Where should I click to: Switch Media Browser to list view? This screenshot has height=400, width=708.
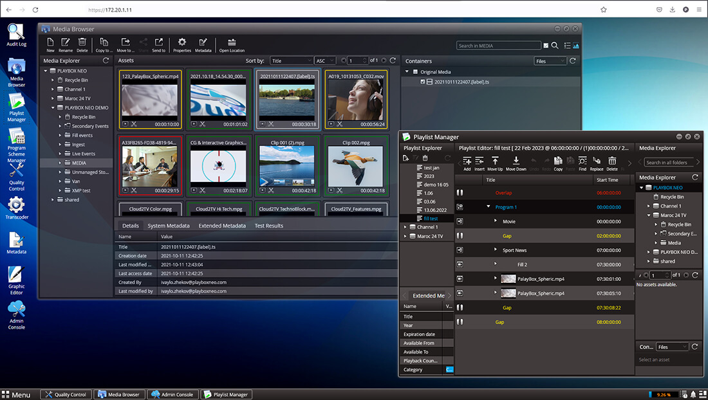pyautogui.click(x=567, y=46)
